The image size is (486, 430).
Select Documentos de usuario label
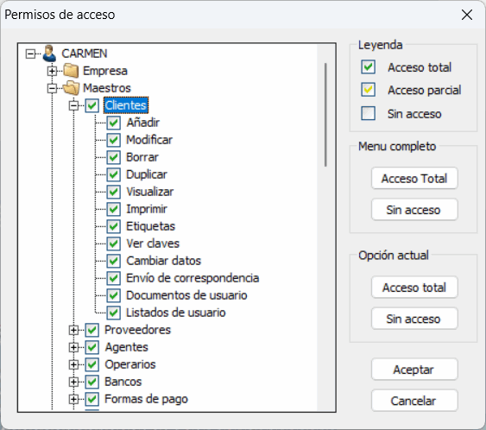tap(186, 295)
